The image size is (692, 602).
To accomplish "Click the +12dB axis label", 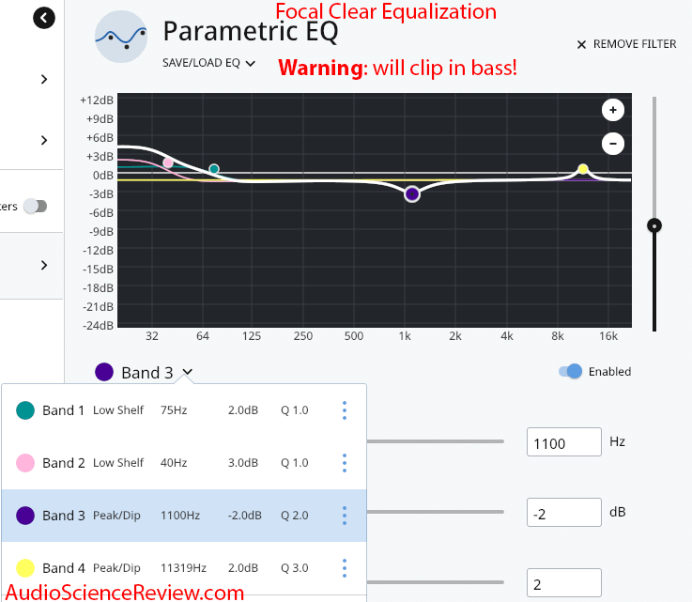I will pos(97,100).
